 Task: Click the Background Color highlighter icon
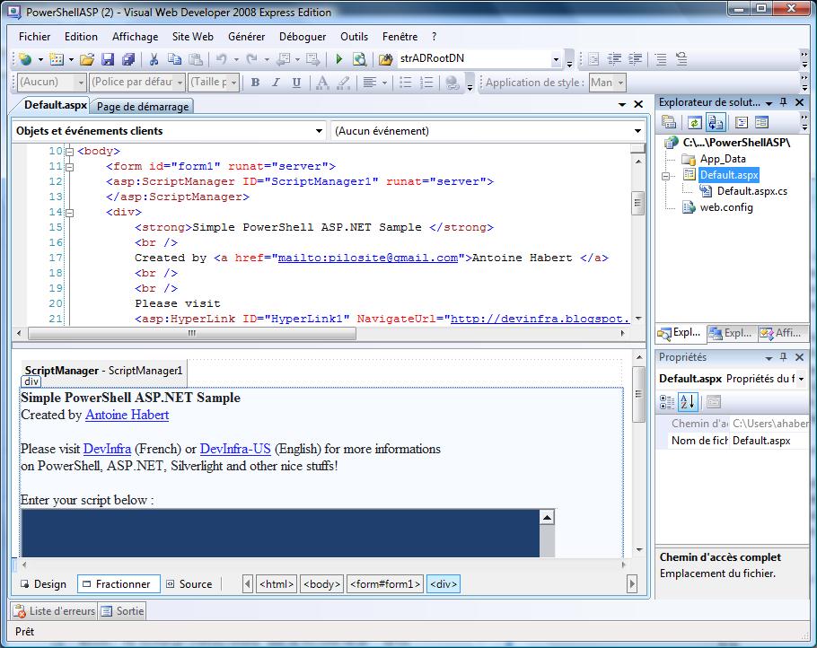(x=343, y=83)
